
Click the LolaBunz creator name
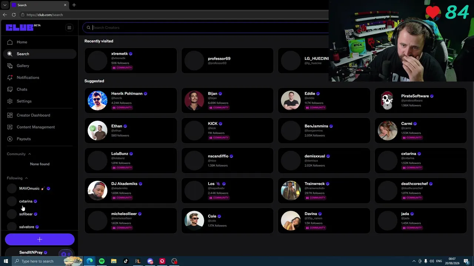pos(120,154)
